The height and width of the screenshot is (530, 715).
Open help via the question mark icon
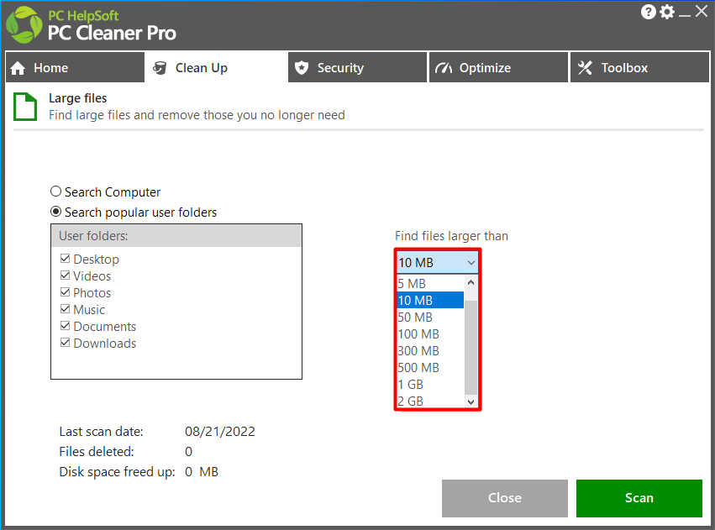click(648, 12)
